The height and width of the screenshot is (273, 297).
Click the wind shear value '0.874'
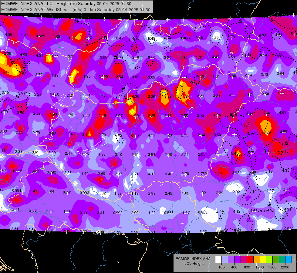point(249,94)
